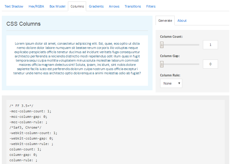Switch to the Hex/RGBA tab
232x164 pixels.
36,6
